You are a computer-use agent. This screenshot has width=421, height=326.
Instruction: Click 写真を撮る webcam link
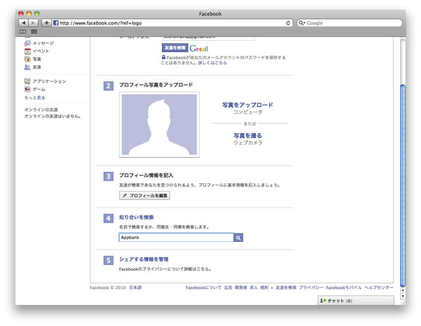tap(247, 135)
